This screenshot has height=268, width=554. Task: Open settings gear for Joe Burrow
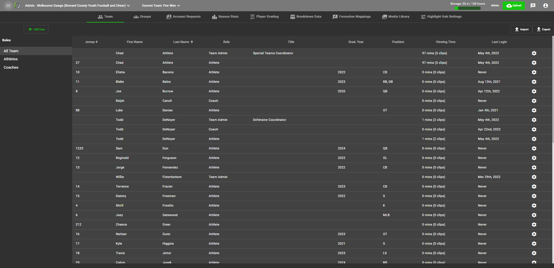tap(534, 91)
